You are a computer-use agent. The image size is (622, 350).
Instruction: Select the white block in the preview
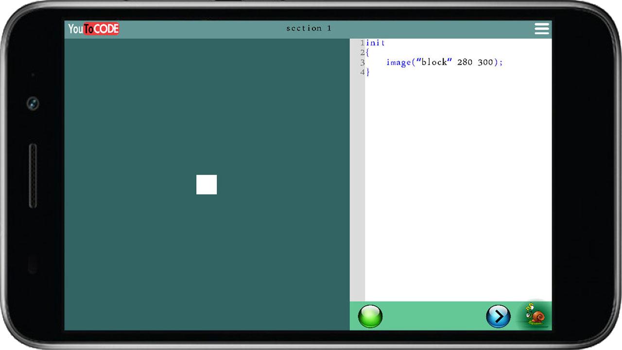tap(207, 185)
